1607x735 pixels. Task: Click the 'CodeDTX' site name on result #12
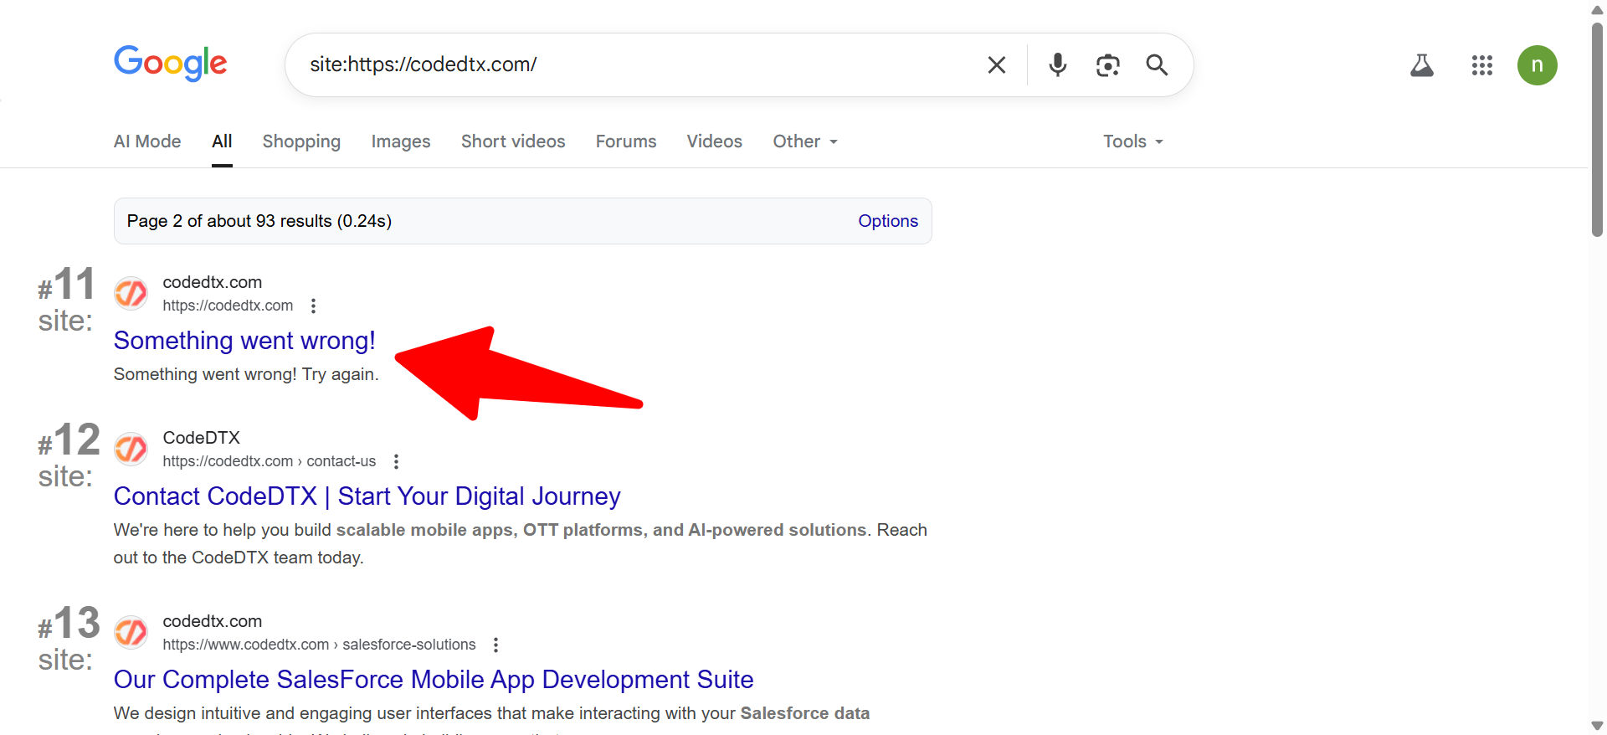click(x=201, y=438)
